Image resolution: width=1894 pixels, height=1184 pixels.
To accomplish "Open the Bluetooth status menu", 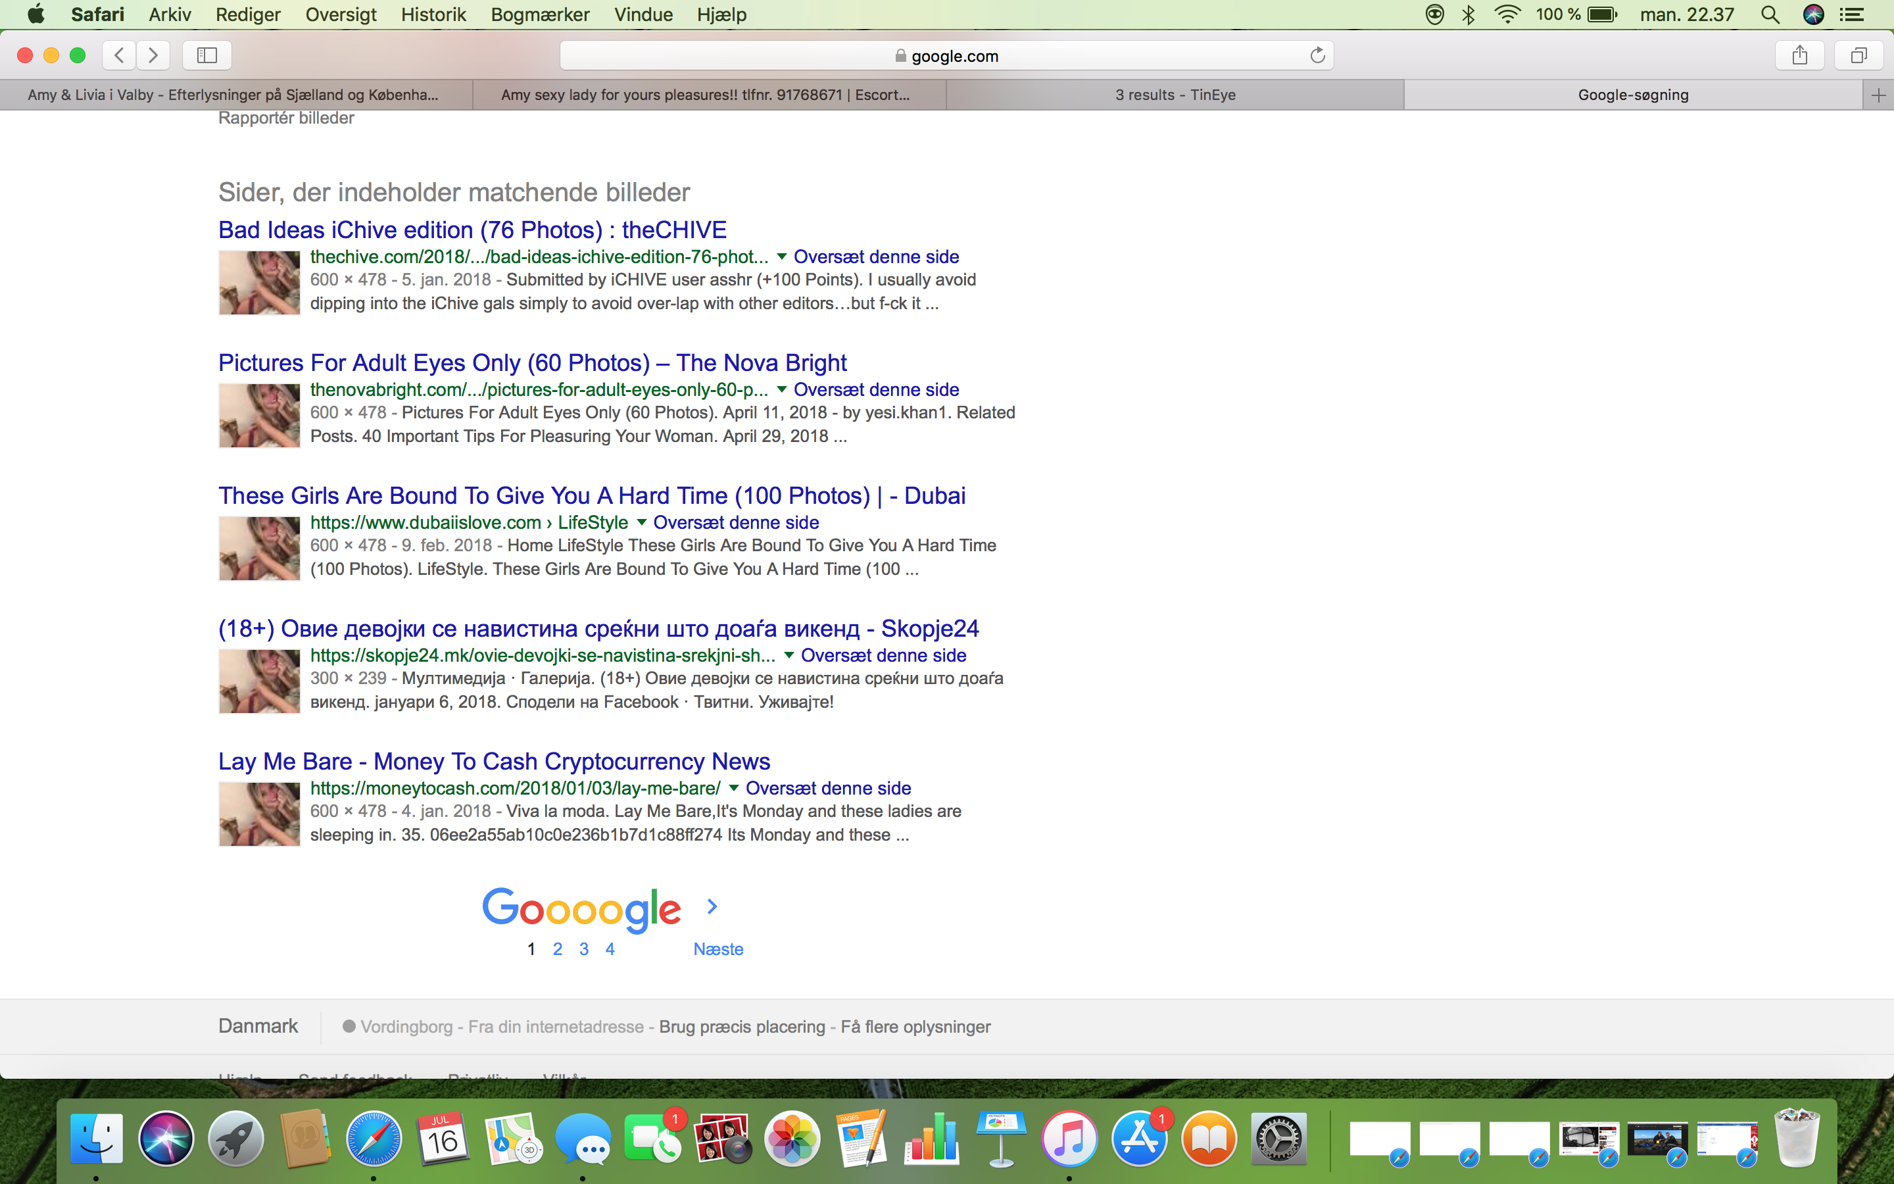I will pos(1469,14).
